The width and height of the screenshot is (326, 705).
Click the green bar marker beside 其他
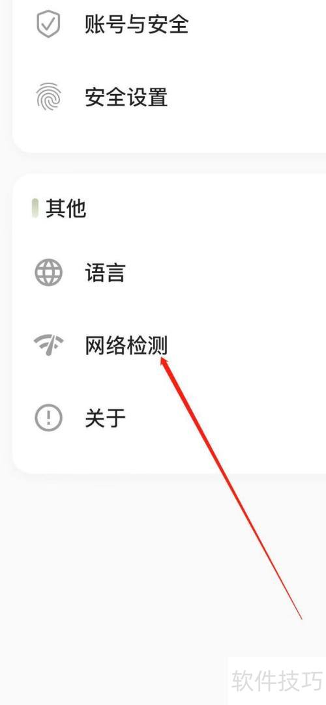(35, 209)
